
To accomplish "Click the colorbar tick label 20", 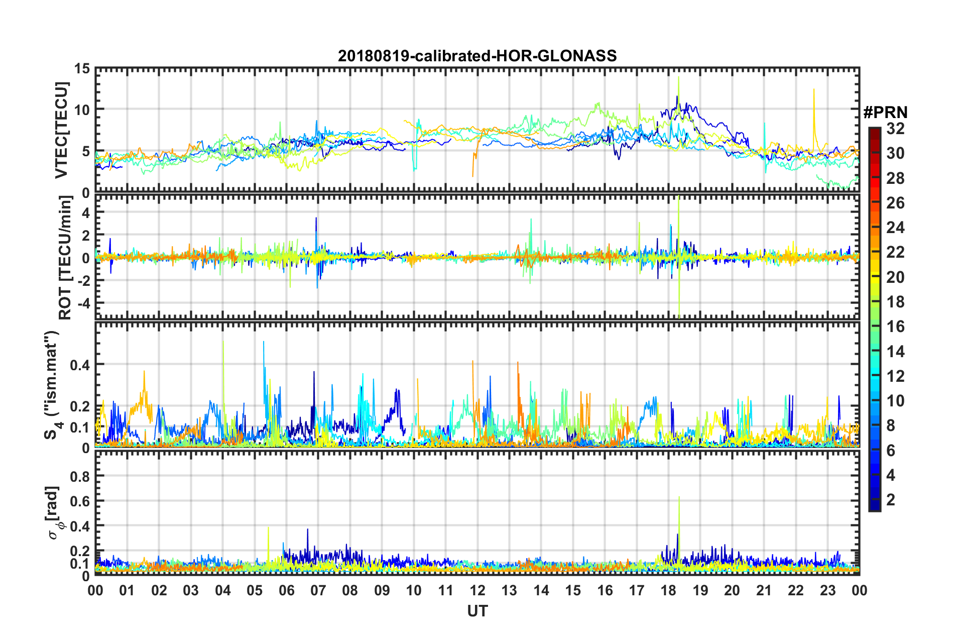I will pyautogui.click(x=895, y=277).
